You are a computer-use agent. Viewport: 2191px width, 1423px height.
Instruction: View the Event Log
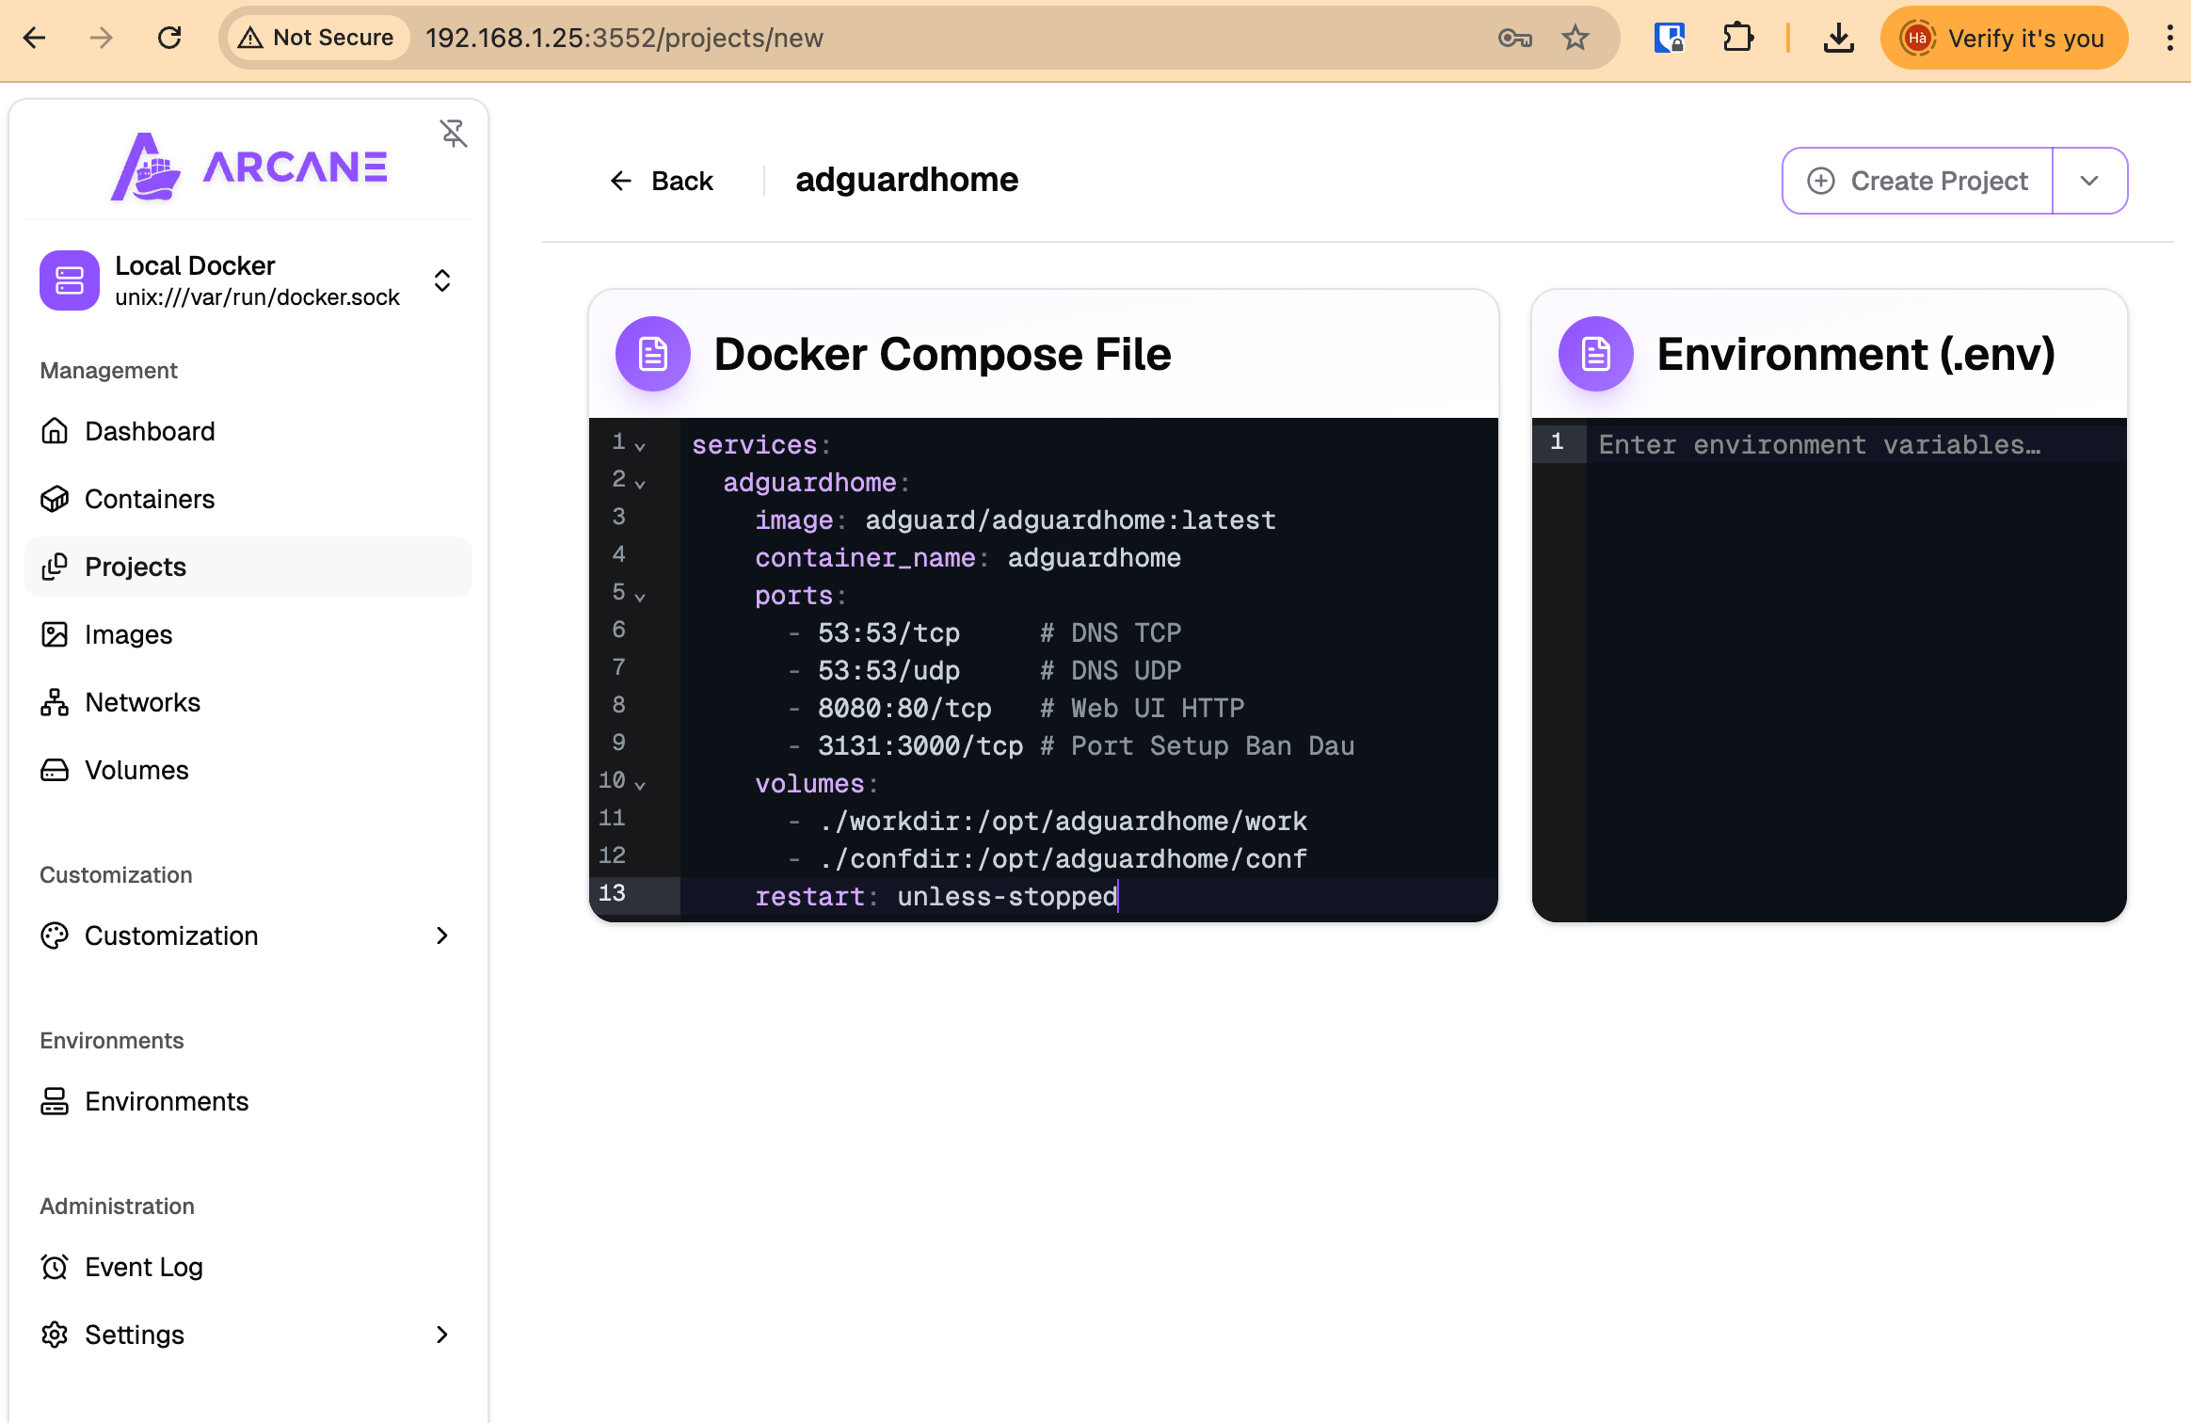tap(143, 1267)
